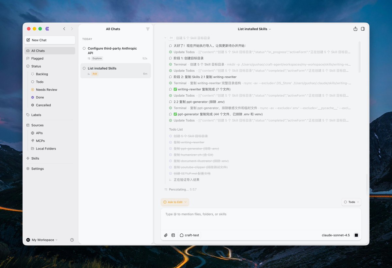
Task: Open the Terminal '复制 ppt-generator' rsync step
Action: pos(260,108)
